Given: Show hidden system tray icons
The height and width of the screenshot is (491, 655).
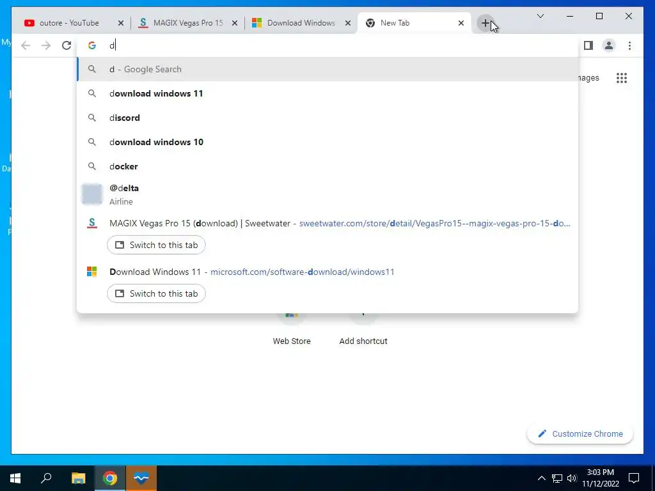Looking at the screenshot, I should point(541,478).
